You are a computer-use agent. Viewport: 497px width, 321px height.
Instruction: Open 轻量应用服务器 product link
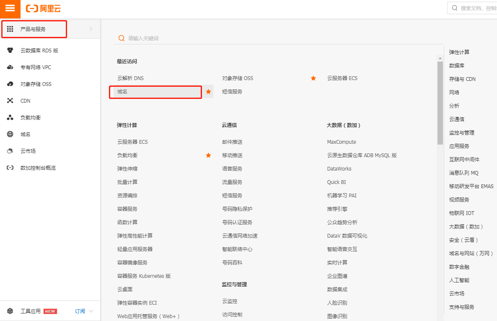[x=135, y=249]
